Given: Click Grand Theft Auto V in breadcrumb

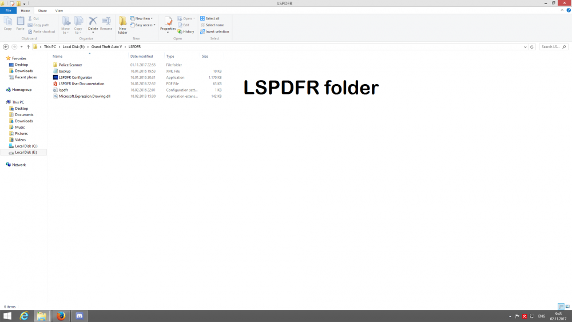Looking at the screenshot, I should (106, 47).
